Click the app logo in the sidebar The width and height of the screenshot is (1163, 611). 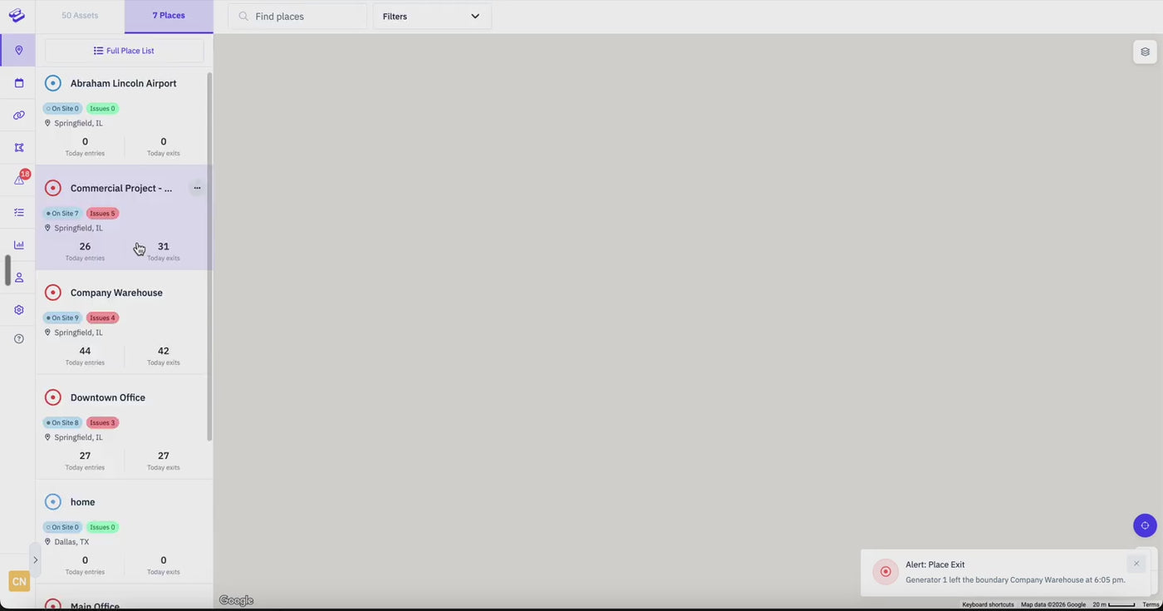pos(17,16)
